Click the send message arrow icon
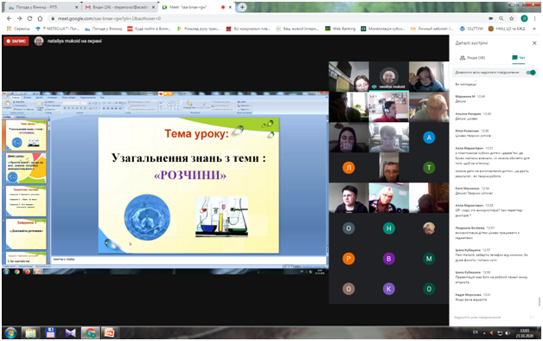Image resolution: width=543 pixels, height=341 pixels. click(533, 317)
